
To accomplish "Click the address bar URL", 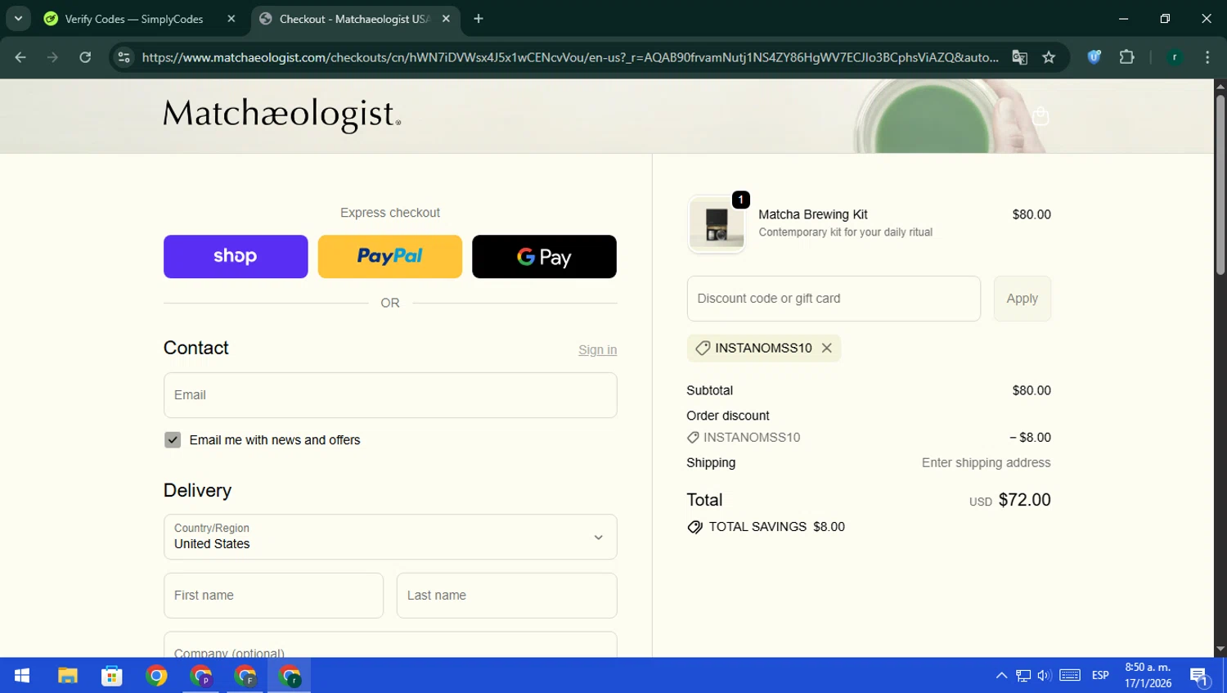I will point(570,57).
